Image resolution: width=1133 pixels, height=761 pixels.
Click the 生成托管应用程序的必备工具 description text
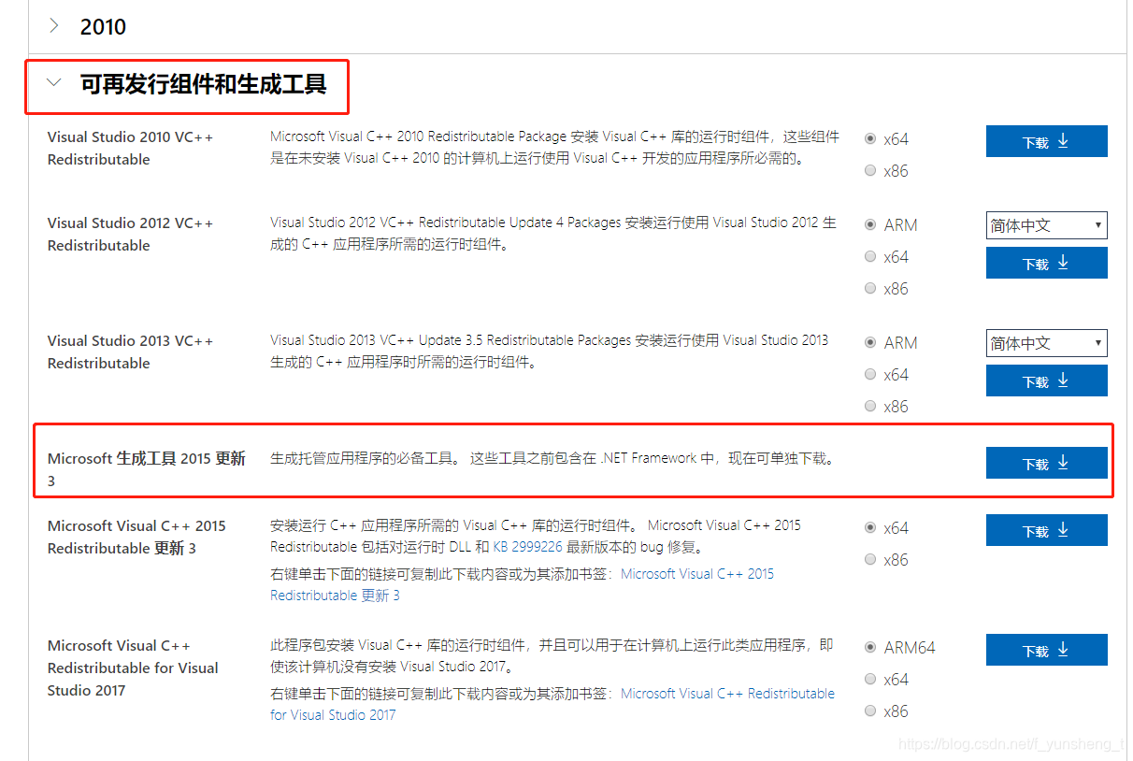pyautogui.click(x=552, y=458)
